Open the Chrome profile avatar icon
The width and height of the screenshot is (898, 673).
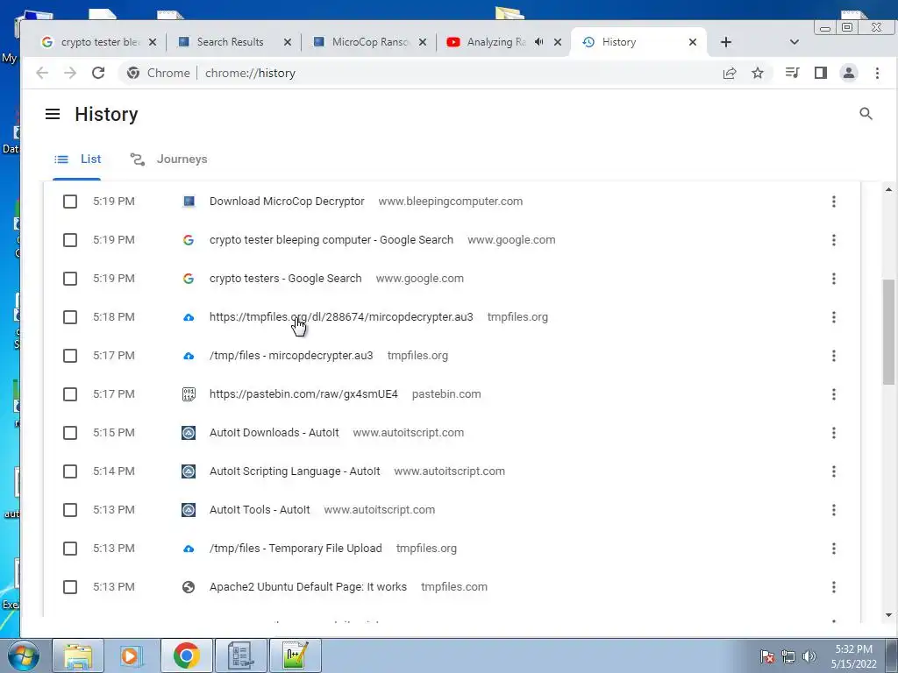tap(849, 73)
